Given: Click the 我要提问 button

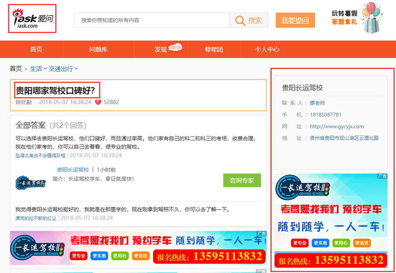Looking at the screenshot, I should pos(295,20).
